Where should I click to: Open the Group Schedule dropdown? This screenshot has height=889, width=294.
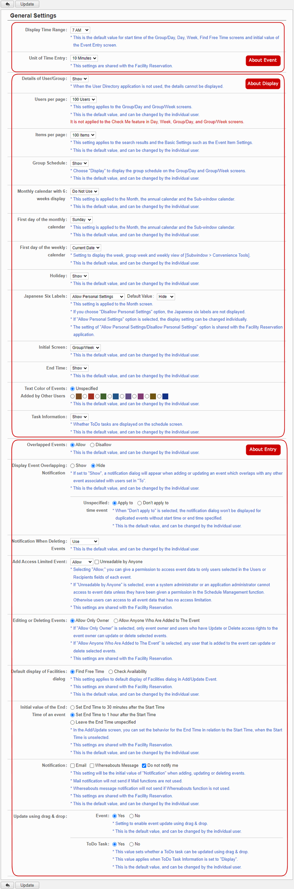[79, 163]
